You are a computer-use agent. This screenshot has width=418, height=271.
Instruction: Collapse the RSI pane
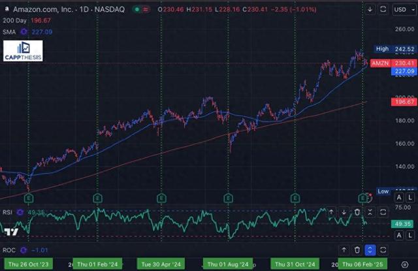coord(370,212)
